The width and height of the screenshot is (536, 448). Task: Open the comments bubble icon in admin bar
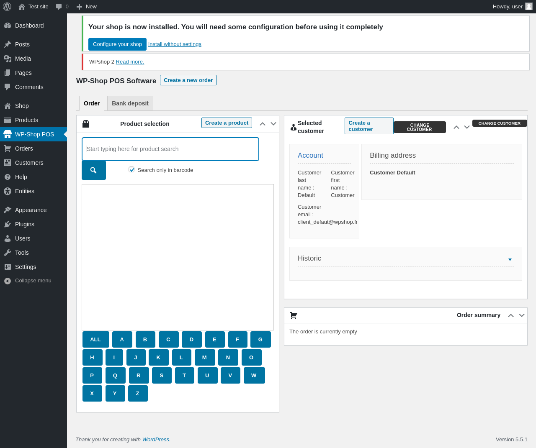click(x=59, y=7)
